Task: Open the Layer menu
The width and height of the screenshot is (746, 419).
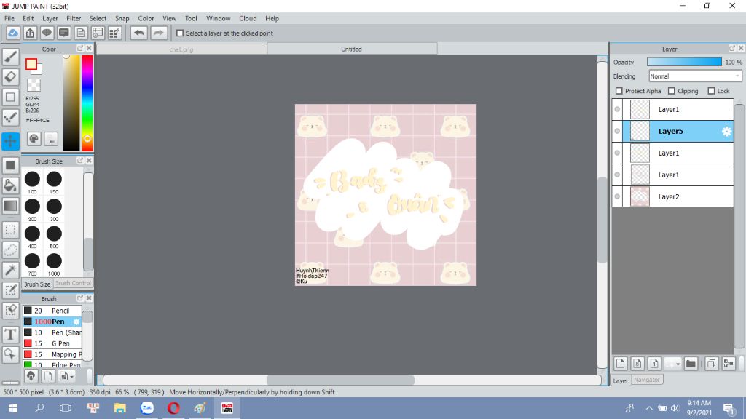Action: coord(50,18)
